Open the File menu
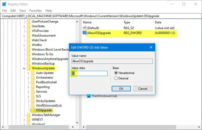The width and height of the screenshot is (202, 130). pyautogui.click(x=5, y=11)
